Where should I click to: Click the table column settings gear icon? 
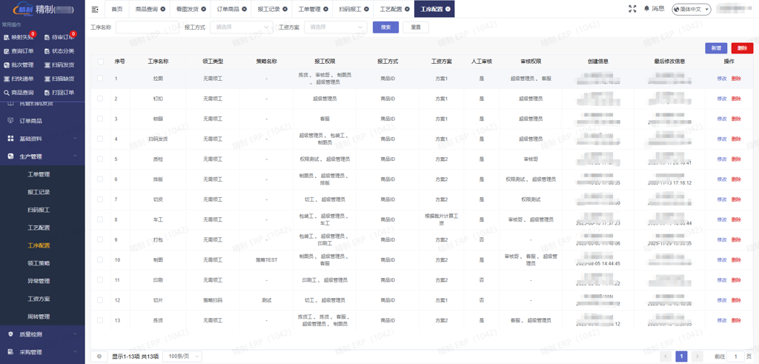(99, 357)
